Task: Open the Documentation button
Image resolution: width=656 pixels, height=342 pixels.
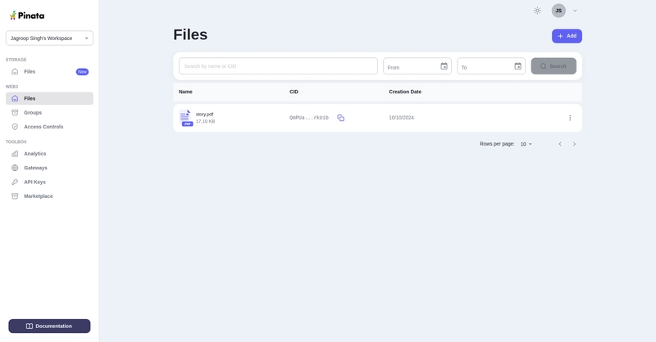Action: tap(49, 326)
